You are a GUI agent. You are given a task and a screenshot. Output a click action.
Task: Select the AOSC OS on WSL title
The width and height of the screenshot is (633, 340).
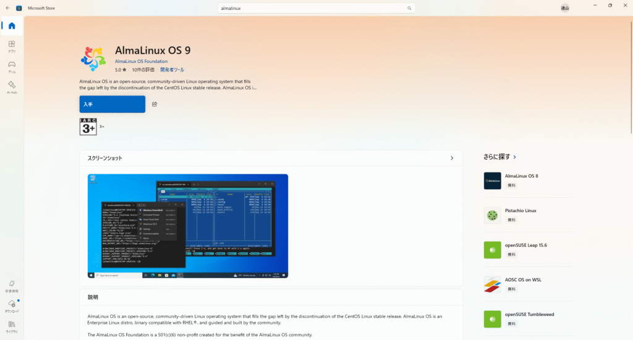point(523,280)
